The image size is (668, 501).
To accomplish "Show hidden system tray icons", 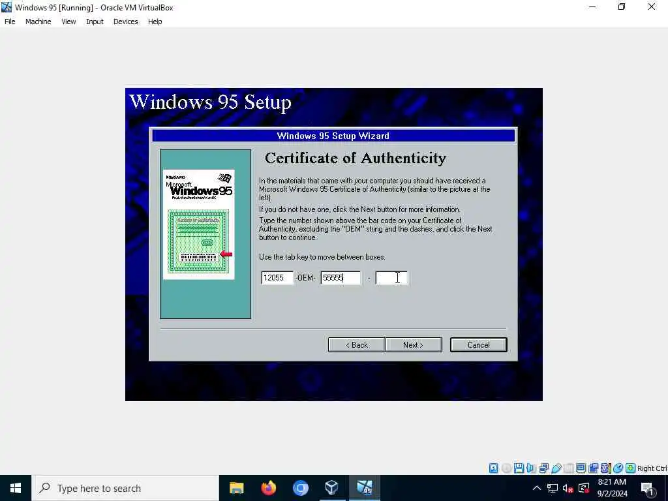I will [x=537, y=488].
